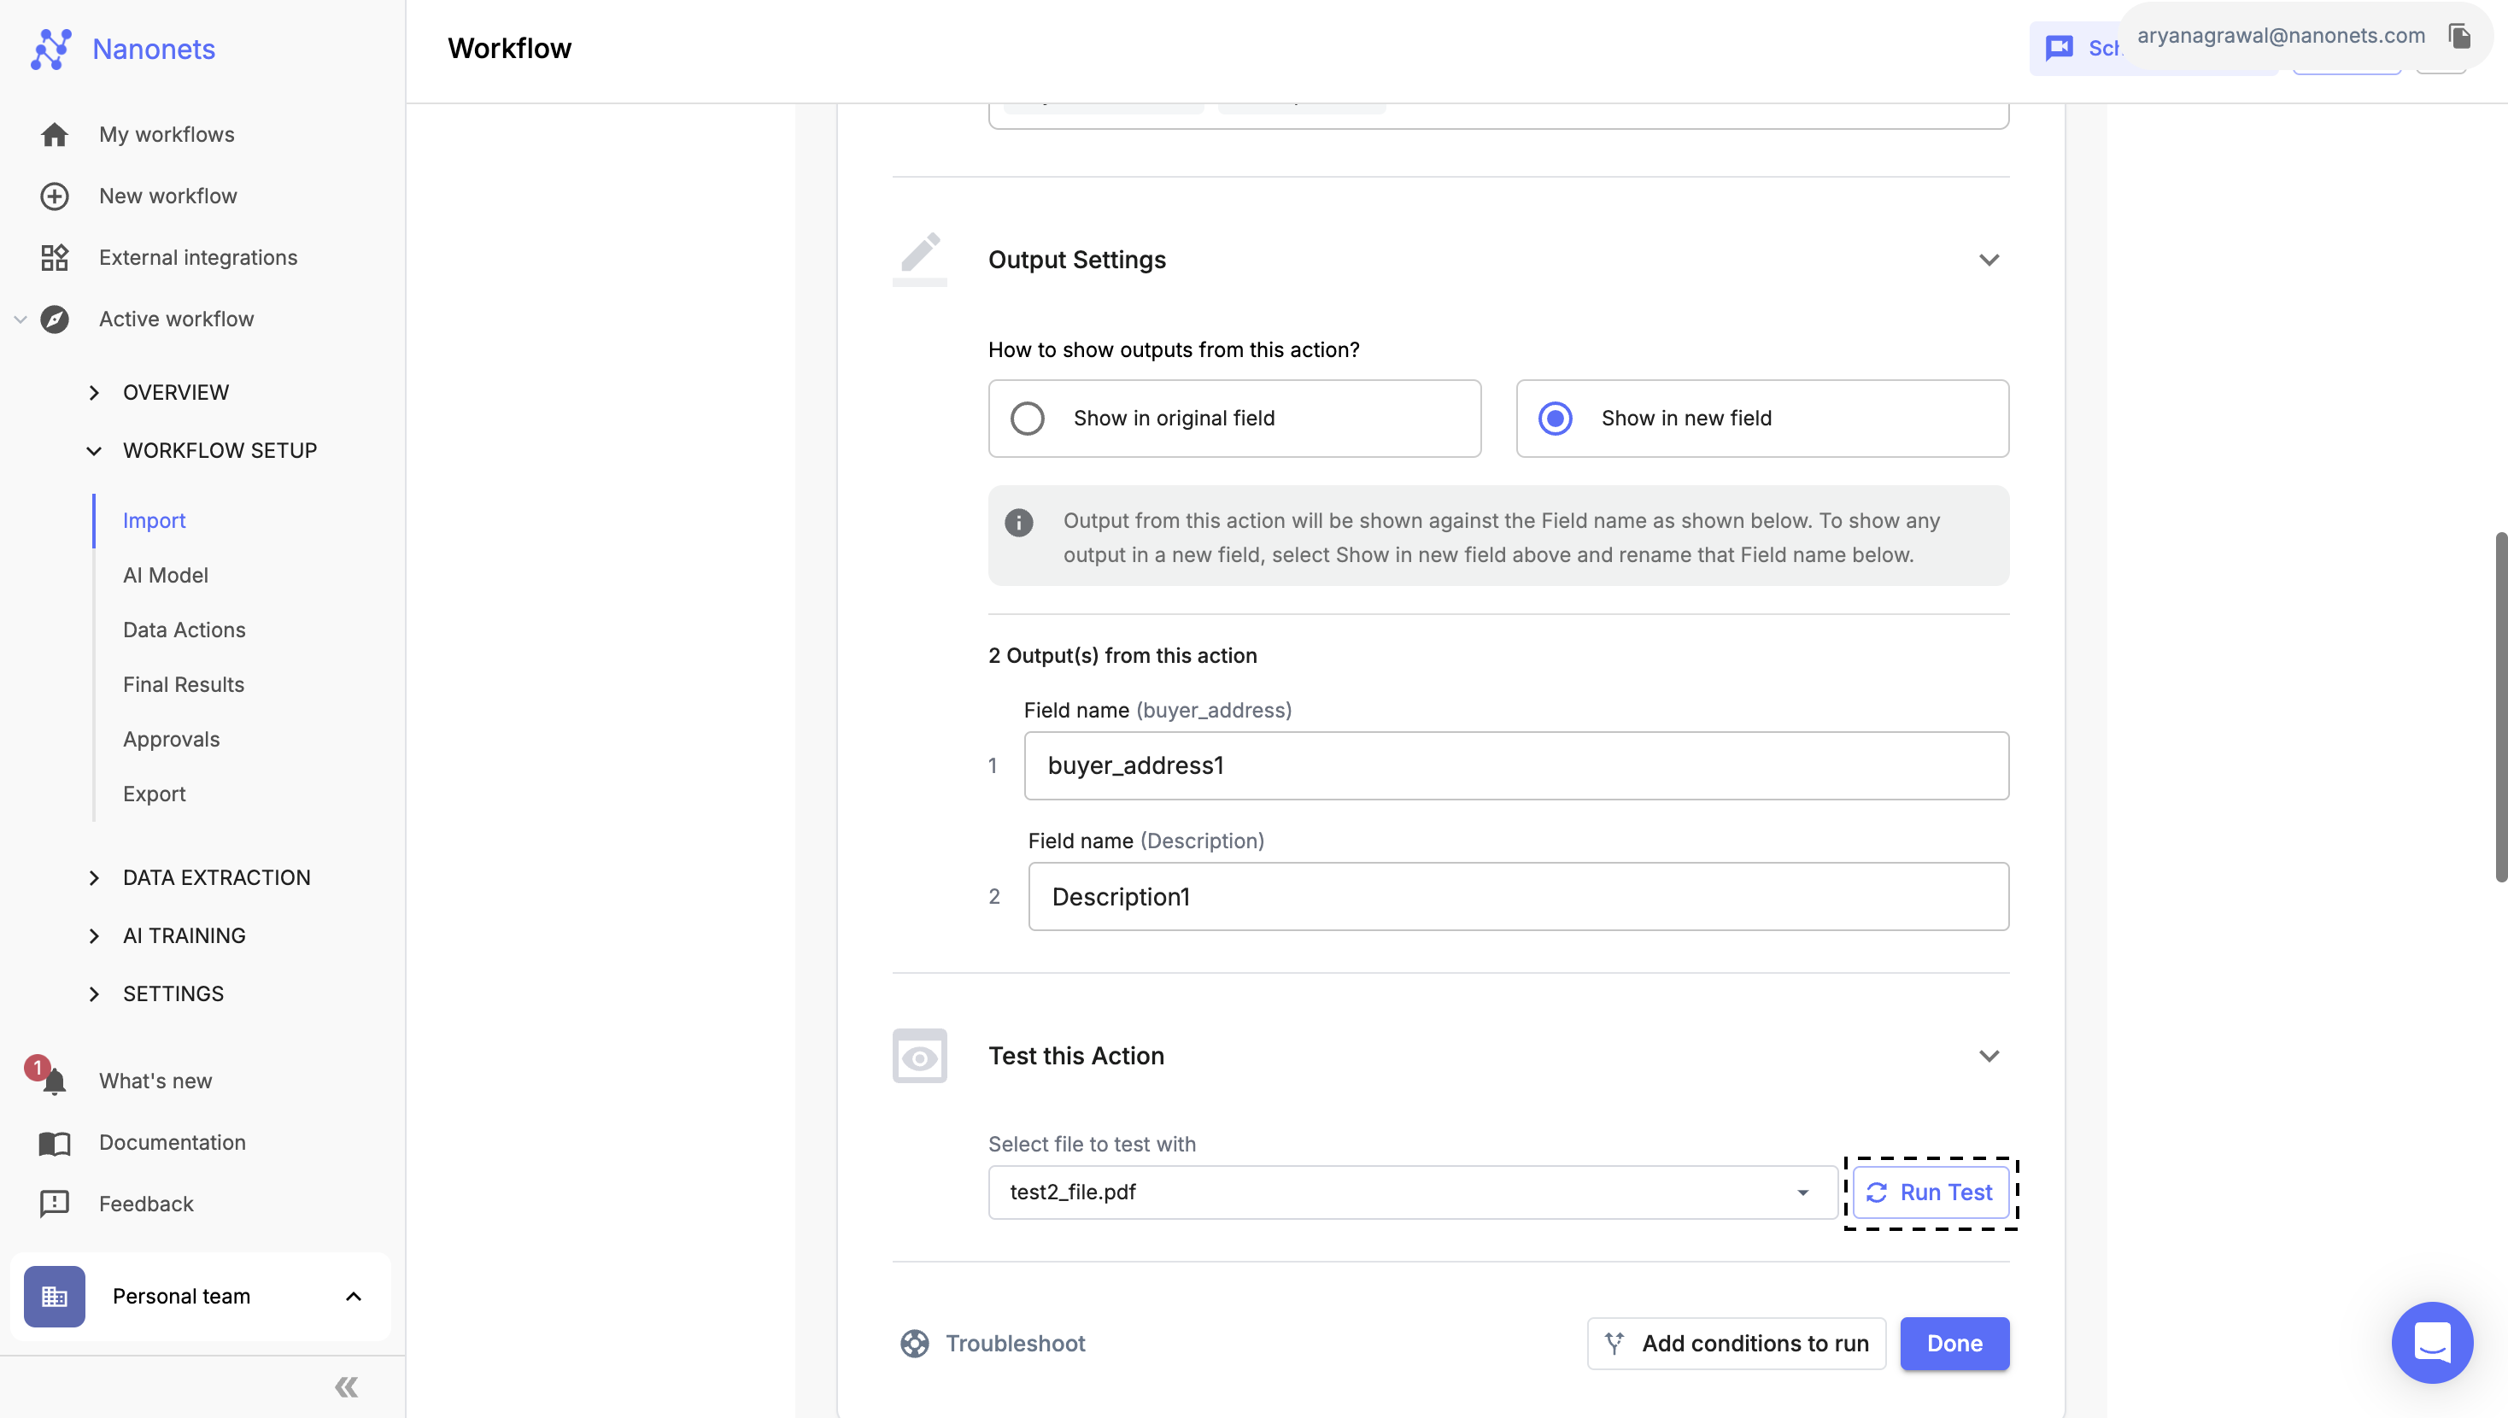2508x1418 pixels.
Task: Click the Documentation book icon
Action: (x=55, y=1142)
